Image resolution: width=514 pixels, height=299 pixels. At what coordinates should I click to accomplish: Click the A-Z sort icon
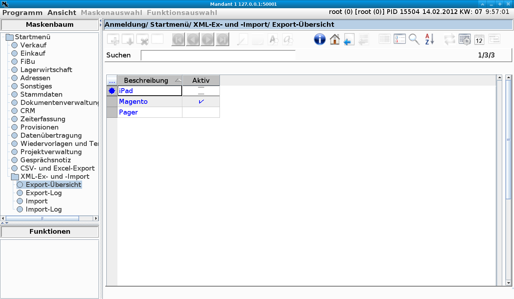[x=429, y=39]
